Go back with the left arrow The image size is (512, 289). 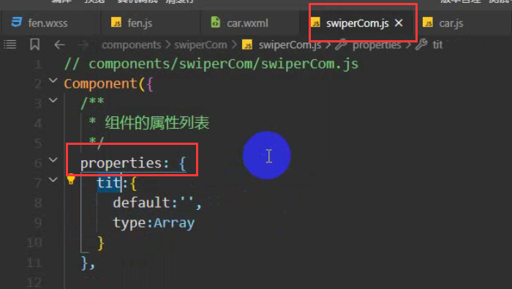pyautogui.click(x=59, y=45)
